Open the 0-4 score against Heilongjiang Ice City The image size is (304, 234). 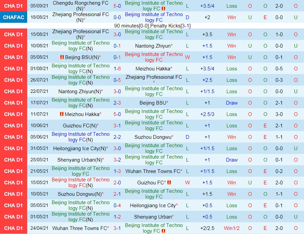[x=117, y=206]
